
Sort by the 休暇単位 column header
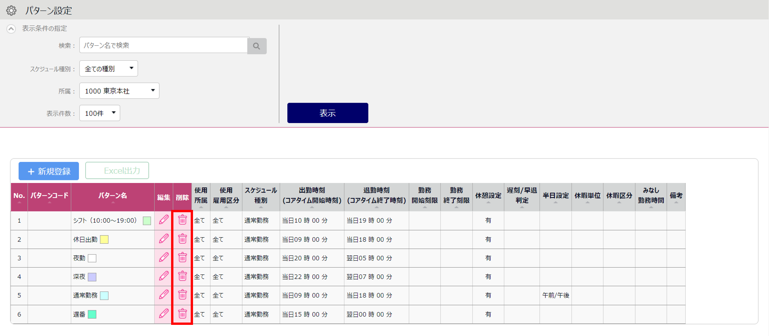coord(588,197)
